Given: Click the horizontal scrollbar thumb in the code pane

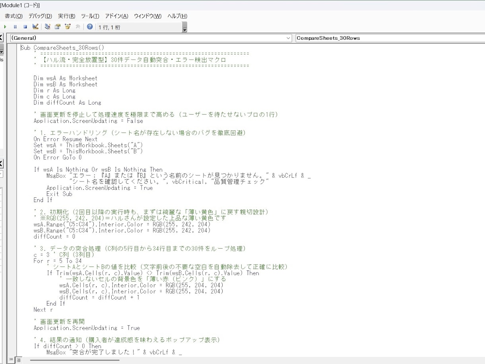Looking at the screenshot, I should point(74,360).
